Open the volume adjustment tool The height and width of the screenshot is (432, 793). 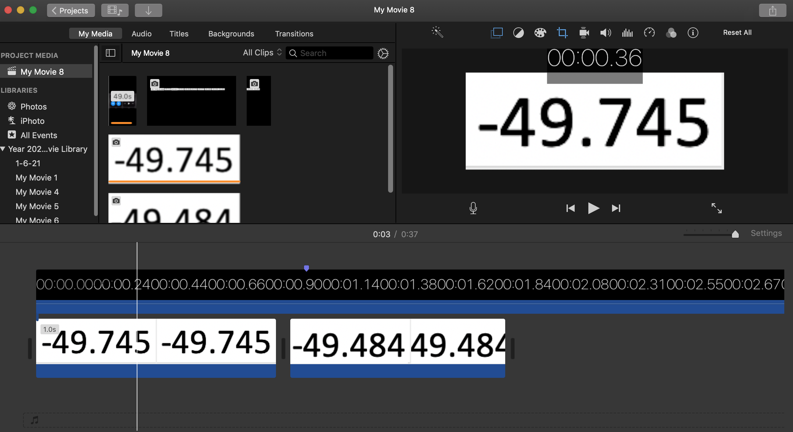coord(605,33)
